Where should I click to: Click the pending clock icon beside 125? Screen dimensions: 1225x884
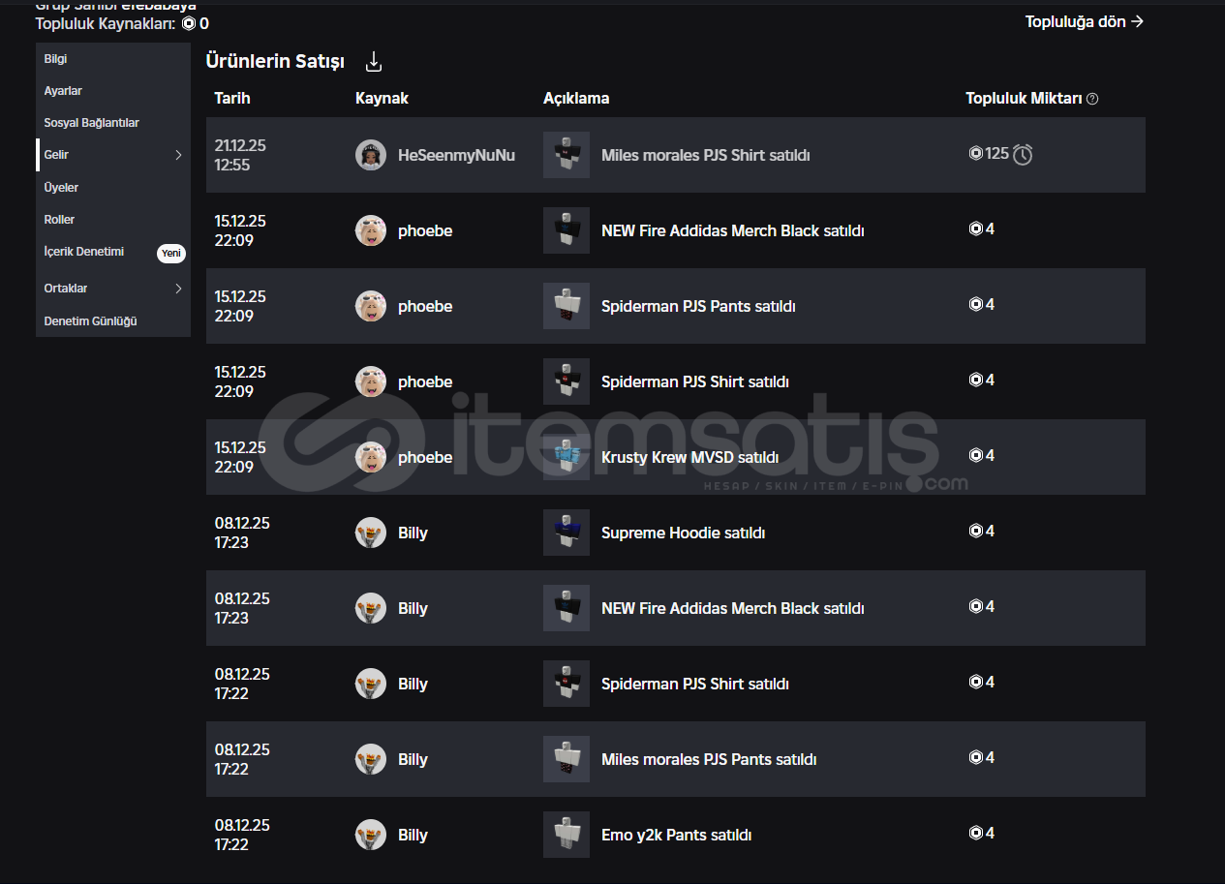tap(1023, 154)
